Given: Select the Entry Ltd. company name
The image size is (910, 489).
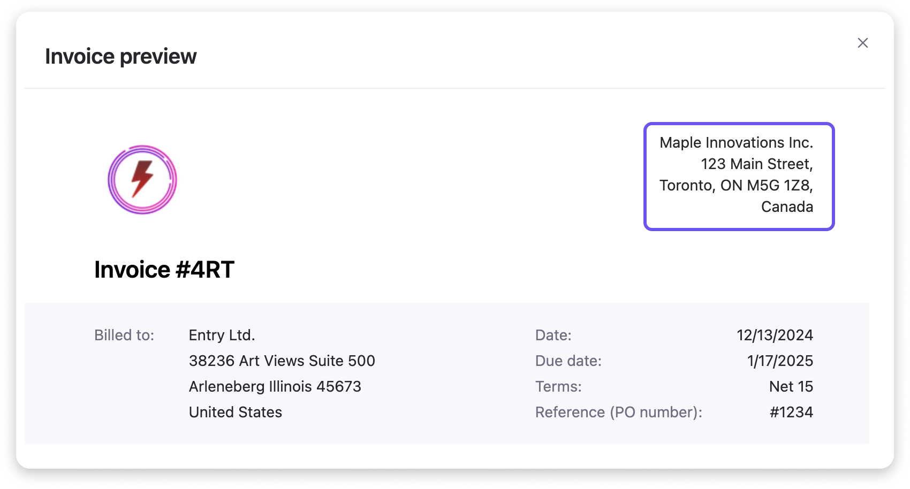Looking at the screenshot, I should click(222, 335).
